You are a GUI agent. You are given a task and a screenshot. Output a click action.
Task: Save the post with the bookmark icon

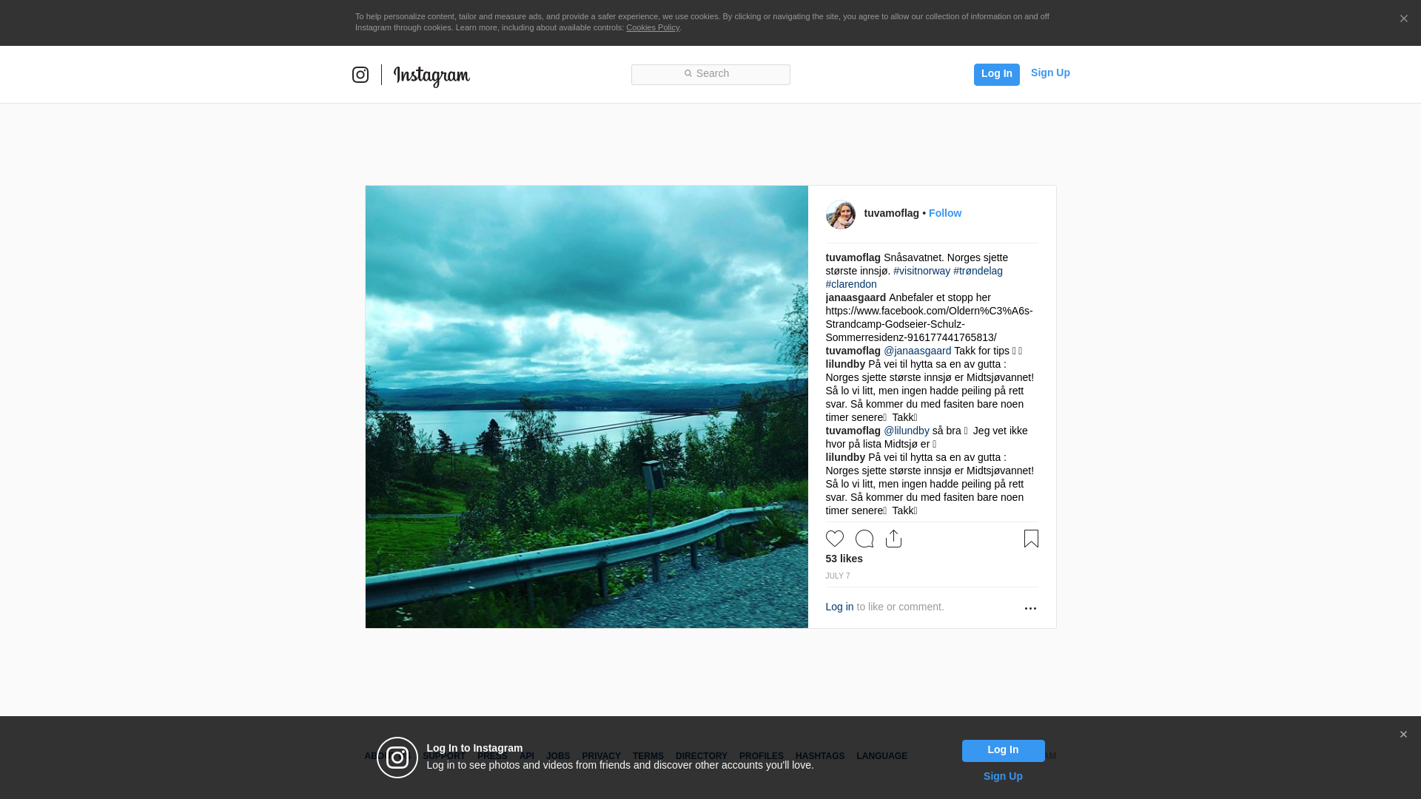pyautogui.click(x=1031, y=539)
